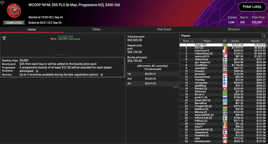Click the Poker Lobby button
268x144 pixels.
click(x=252, y=7)
